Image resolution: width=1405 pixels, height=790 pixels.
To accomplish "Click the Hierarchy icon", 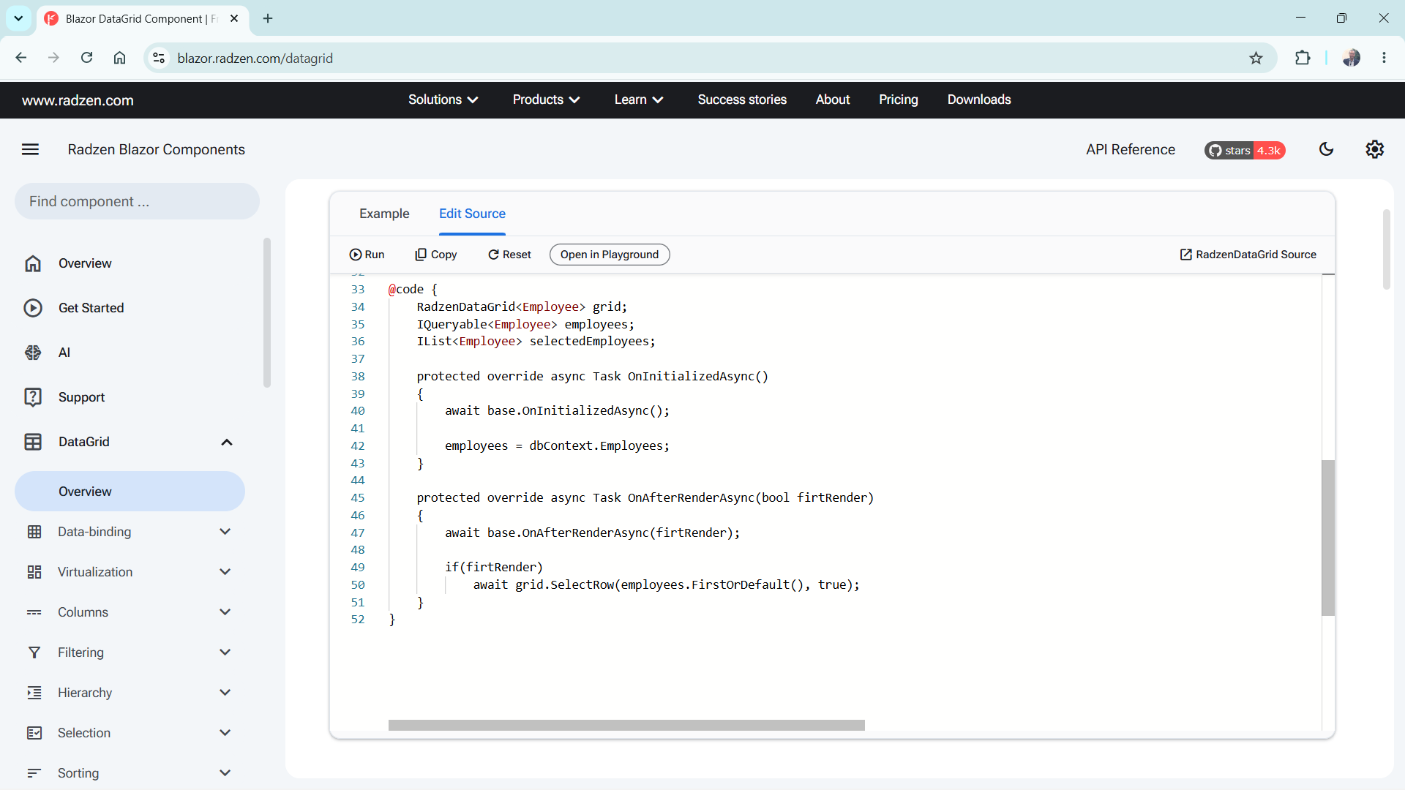I will 34,693.
